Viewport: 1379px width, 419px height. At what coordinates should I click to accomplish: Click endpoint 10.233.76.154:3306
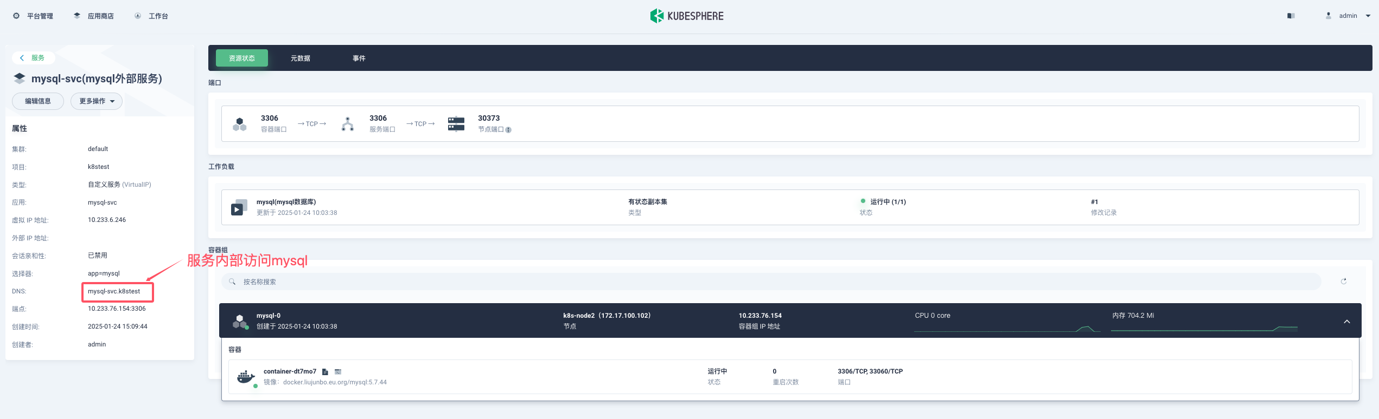click(117, 309)
